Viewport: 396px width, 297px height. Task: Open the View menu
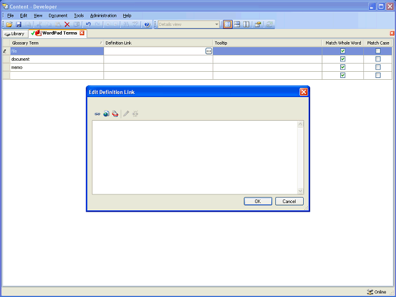coord(38,15)
